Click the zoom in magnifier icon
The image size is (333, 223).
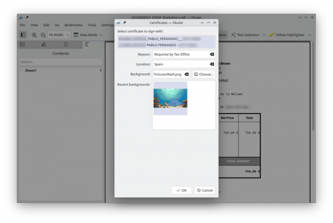click(x=34, y=35)
